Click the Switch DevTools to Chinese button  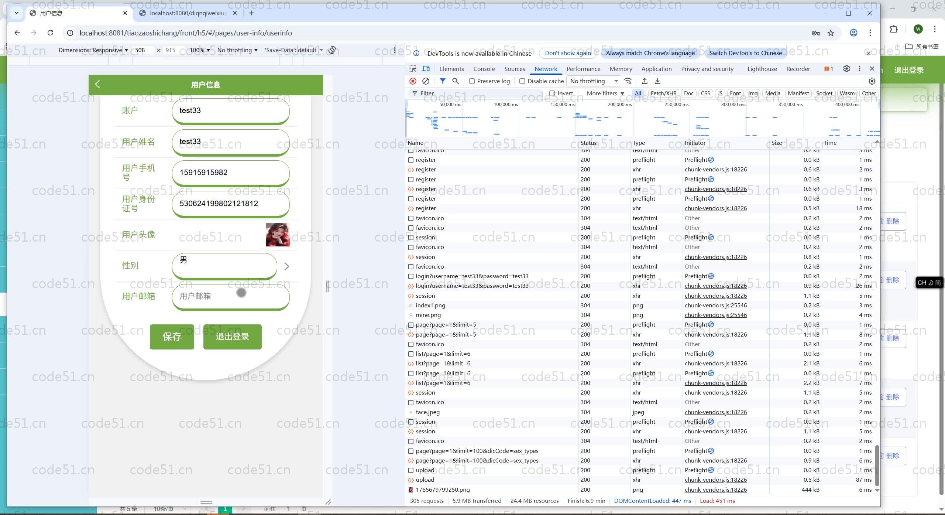click(746, 53)
